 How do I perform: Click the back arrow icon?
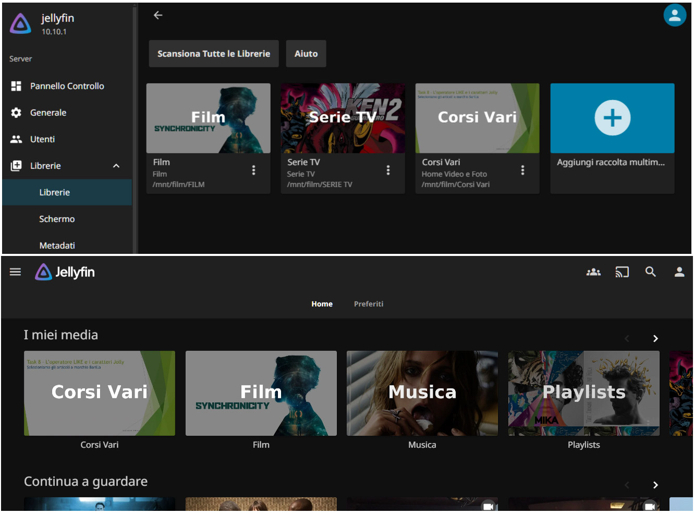158,16
